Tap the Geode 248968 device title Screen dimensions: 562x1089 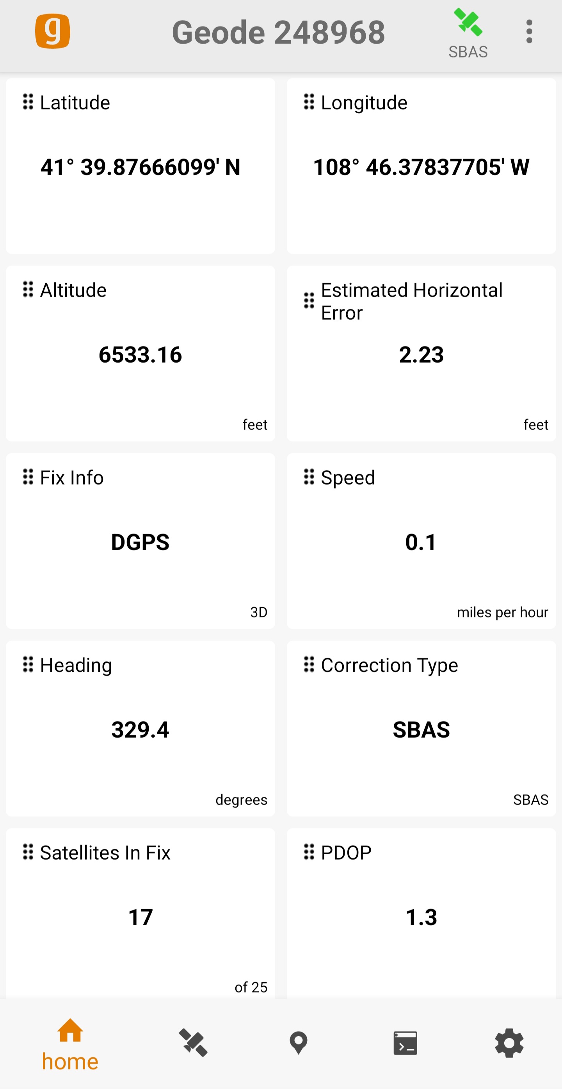(278, 32)
